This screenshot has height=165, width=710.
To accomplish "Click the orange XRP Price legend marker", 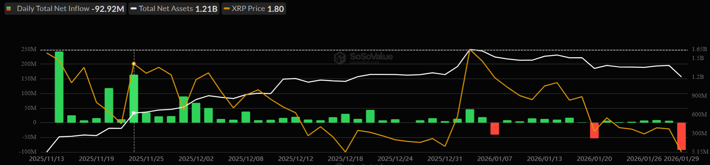I will coord(227,9).
